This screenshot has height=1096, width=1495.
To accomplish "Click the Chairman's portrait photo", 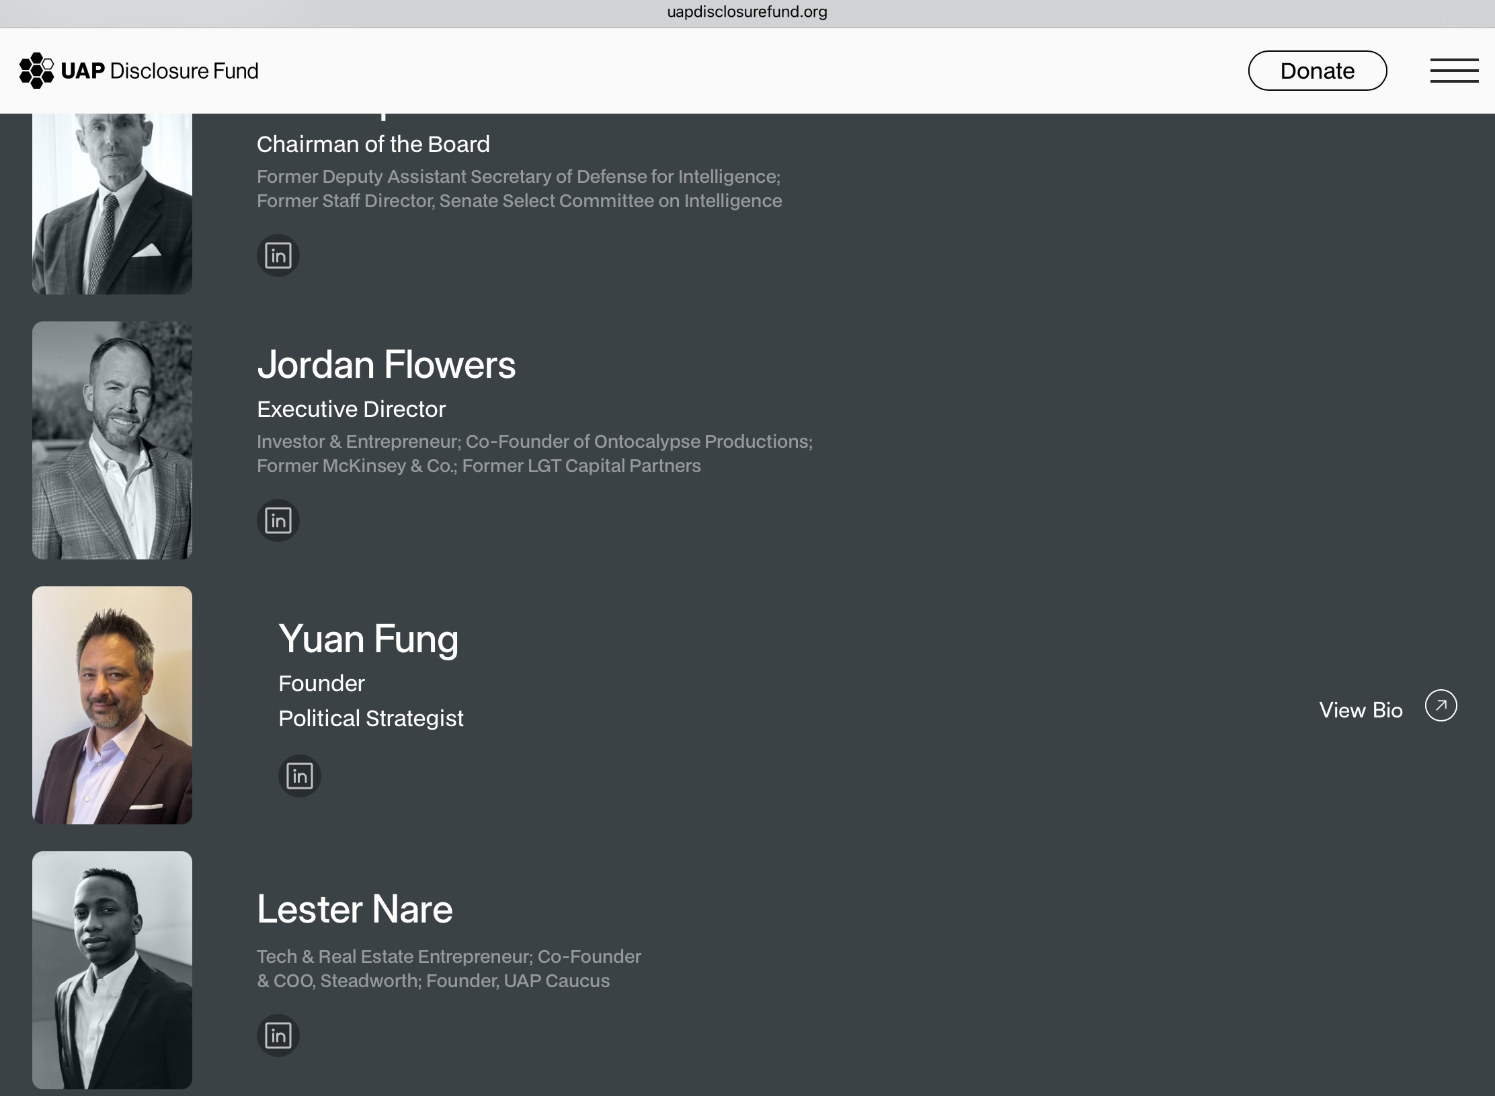I will click(x=112, y=204).
